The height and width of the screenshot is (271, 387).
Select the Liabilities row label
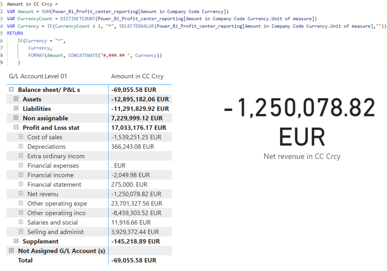tap(37, 109)
